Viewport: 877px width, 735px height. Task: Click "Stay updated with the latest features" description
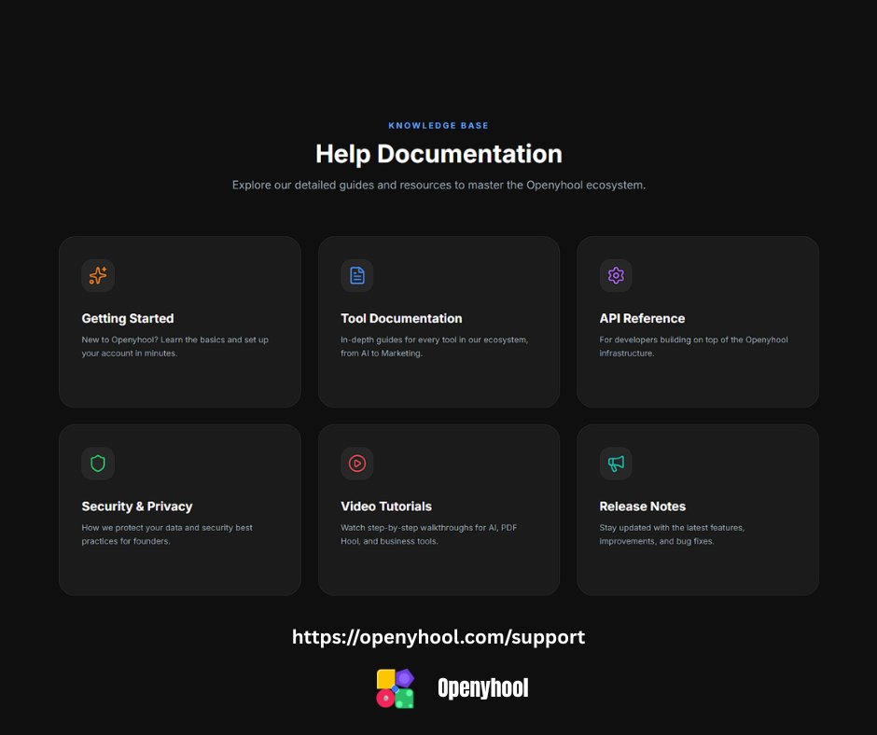click(x=672, y=534)
